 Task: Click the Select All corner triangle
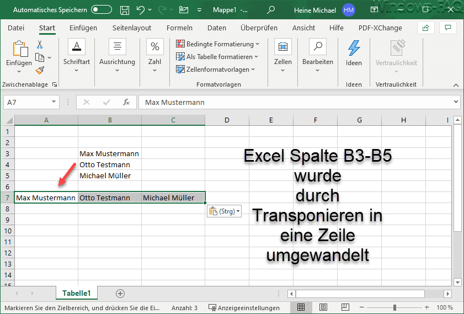click(x=9, y=120)
